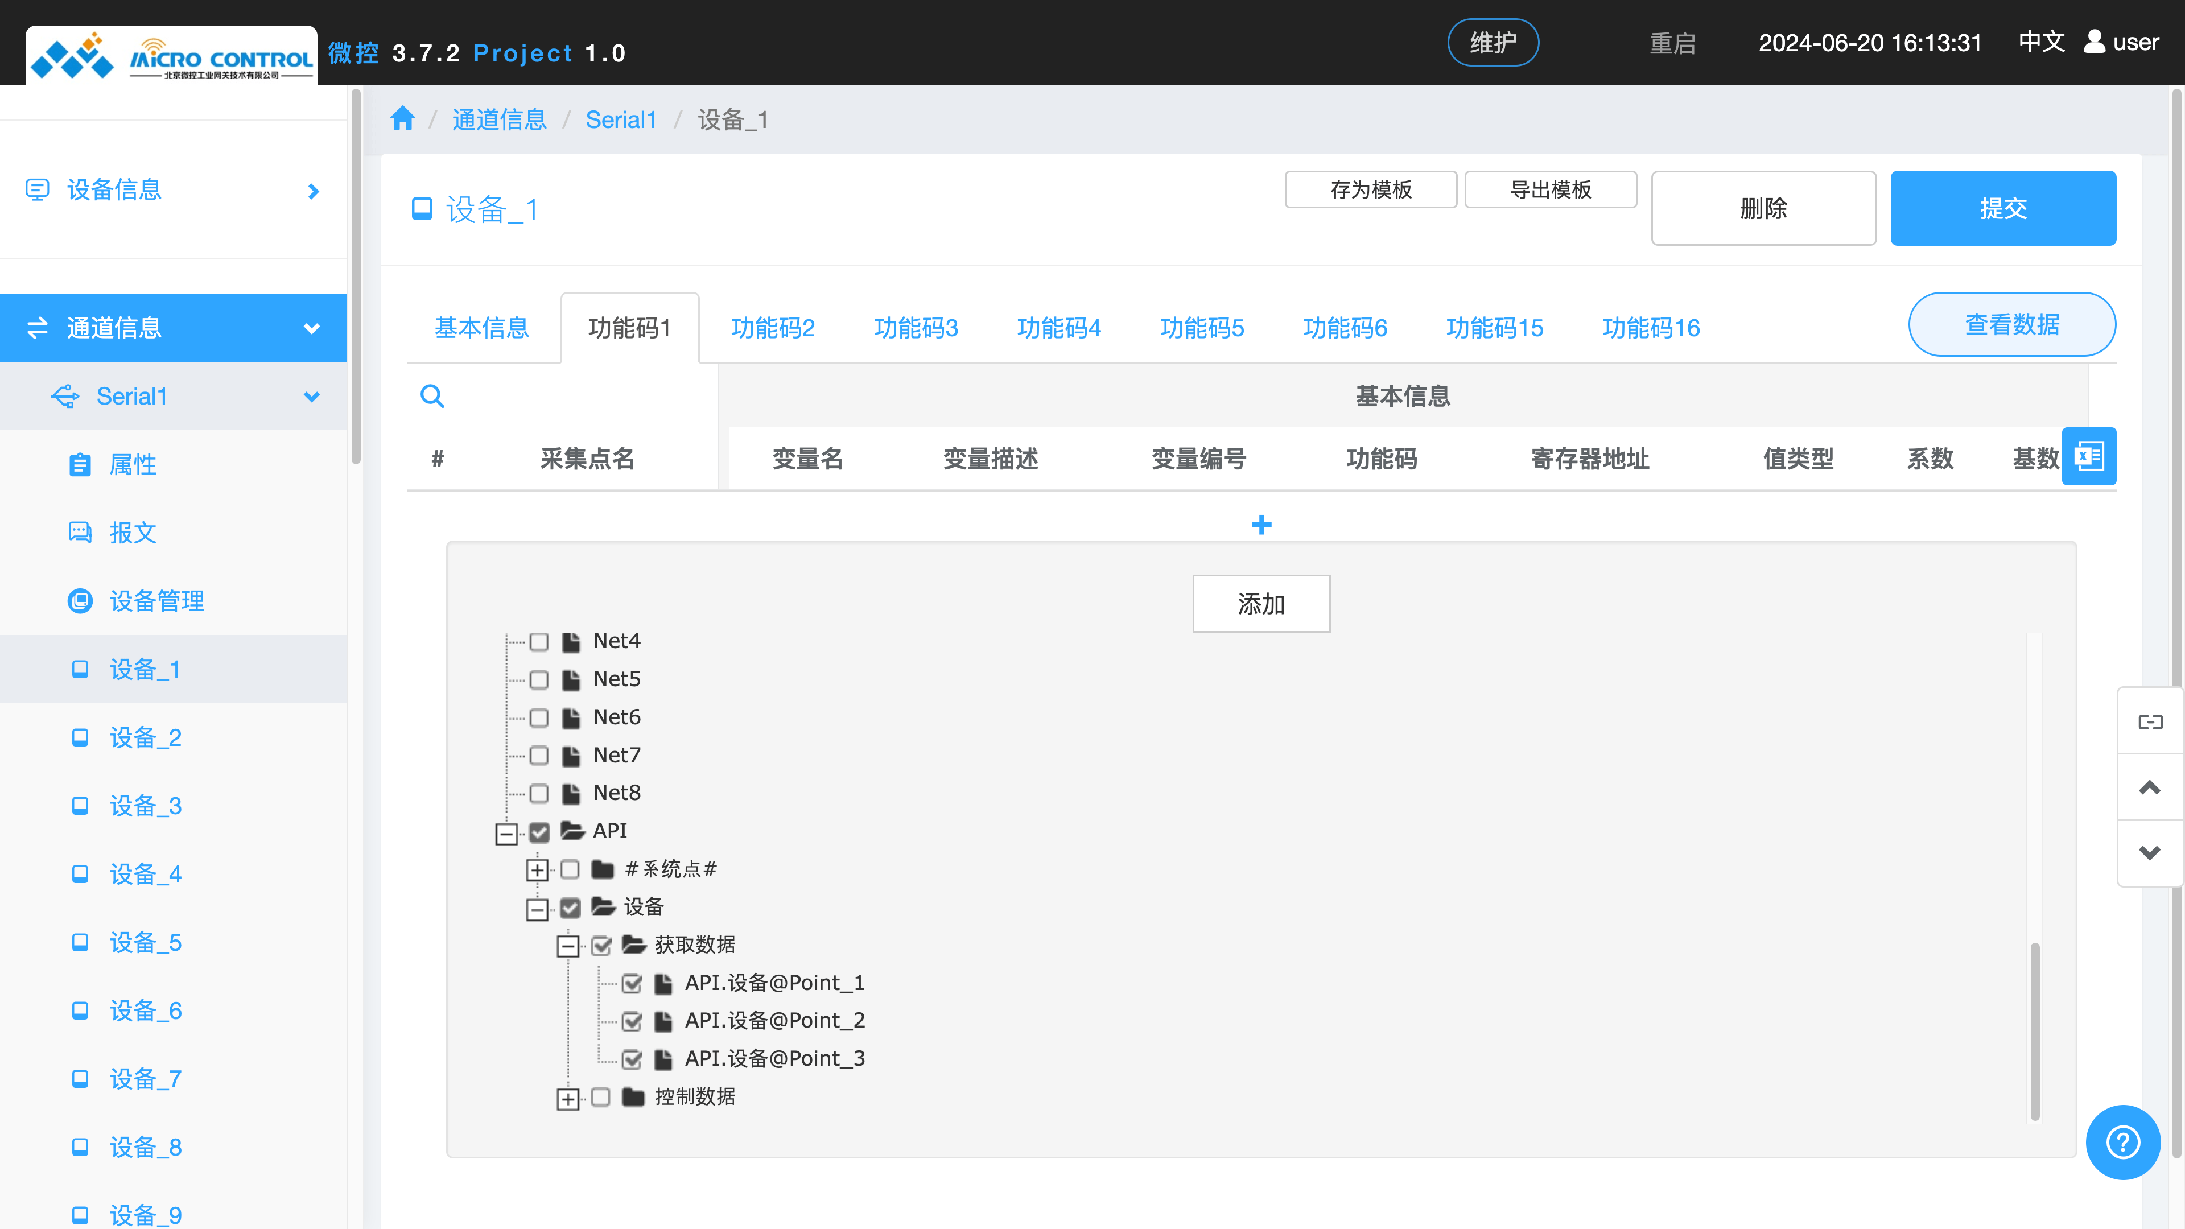Expand the #系统点# tree node

(537, 870)
